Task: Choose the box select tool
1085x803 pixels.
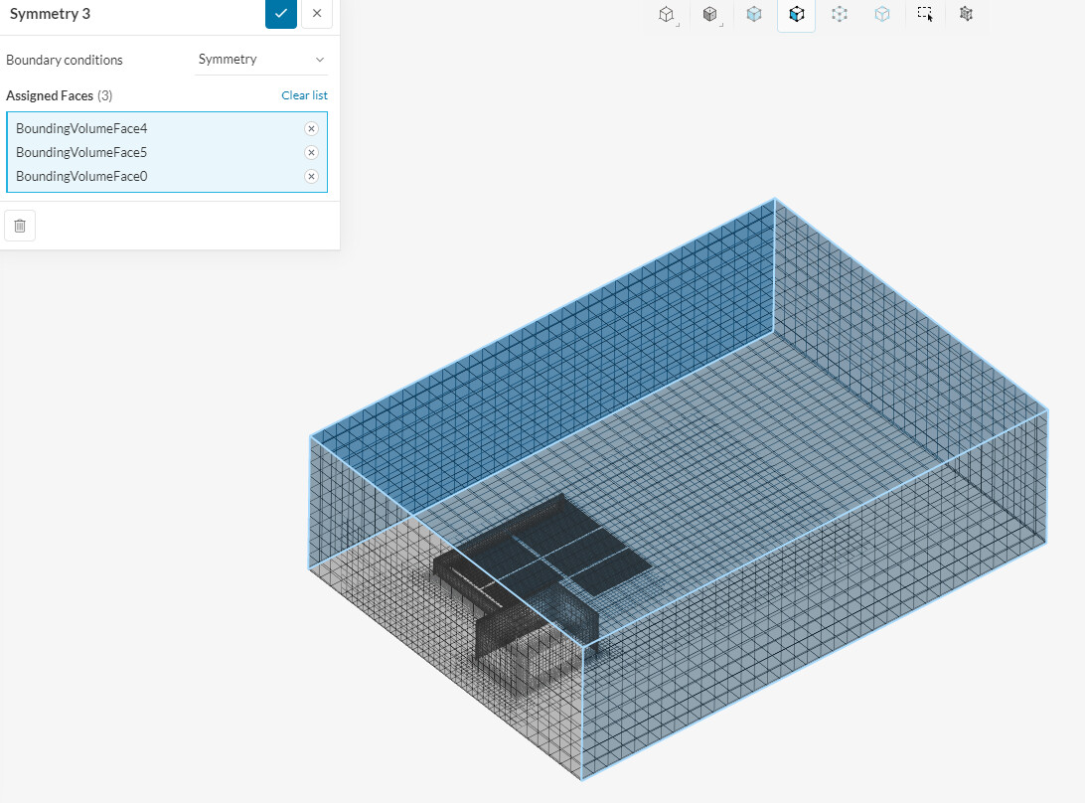Action: 925,15
